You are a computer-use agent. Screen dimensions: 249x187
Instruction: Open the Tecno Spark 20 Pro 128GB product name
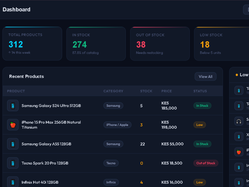pyautogui.click(x=45, y=163)
